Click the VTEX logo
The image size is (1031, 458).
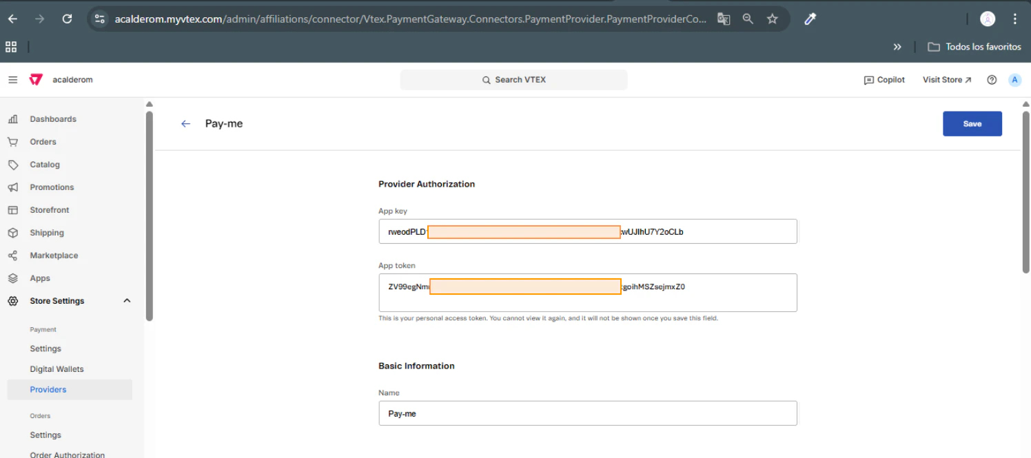(36, 80)
